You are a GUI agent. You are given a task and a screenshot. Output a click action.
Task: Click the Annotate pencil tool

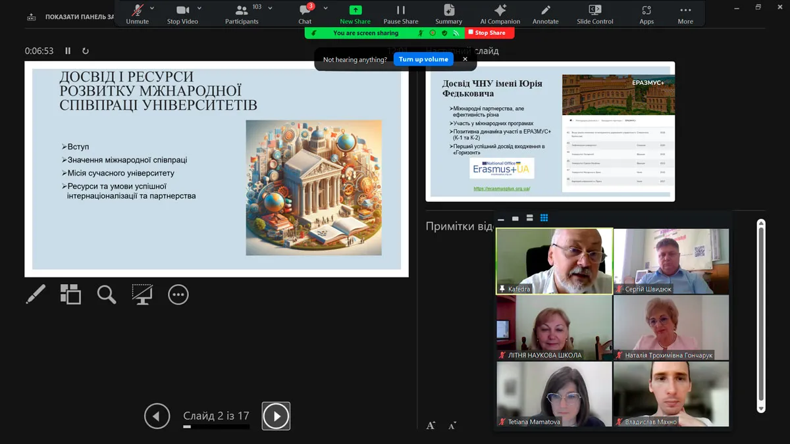click(545, 13)
